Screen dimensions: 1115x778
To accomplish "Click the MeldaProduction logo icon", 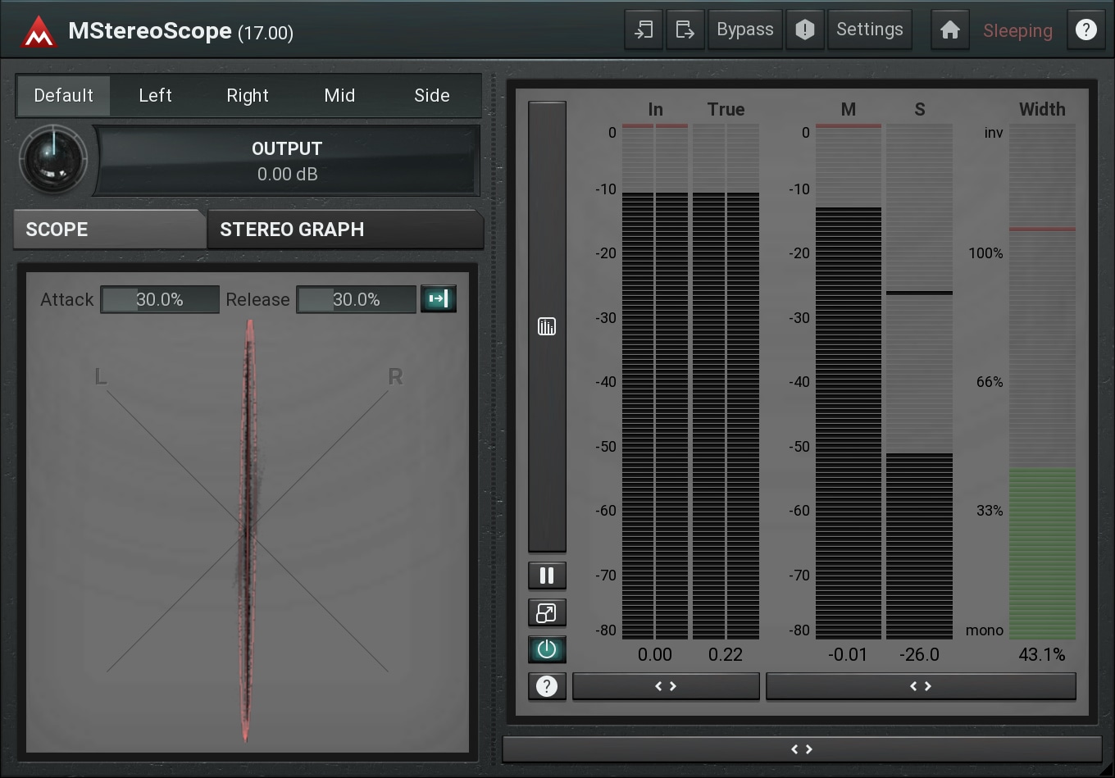I will tap(39, 31).
